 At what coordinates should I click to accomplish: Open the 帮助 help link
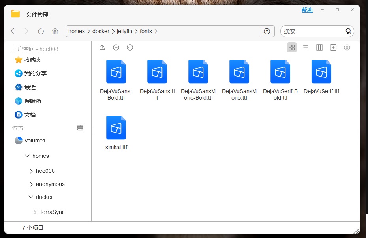pyautogui.click(x=307, y=10)
